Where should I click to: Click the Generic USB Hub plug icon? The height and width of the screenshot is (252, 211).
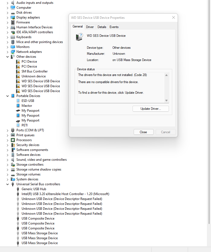18,189
